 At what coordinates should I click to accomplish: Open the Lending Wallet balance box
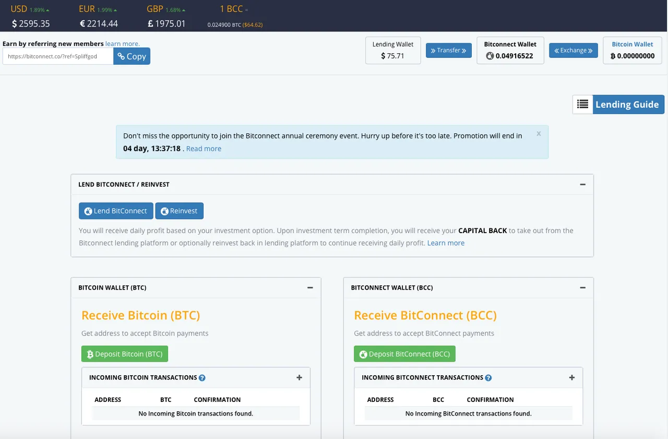point(393,50)
